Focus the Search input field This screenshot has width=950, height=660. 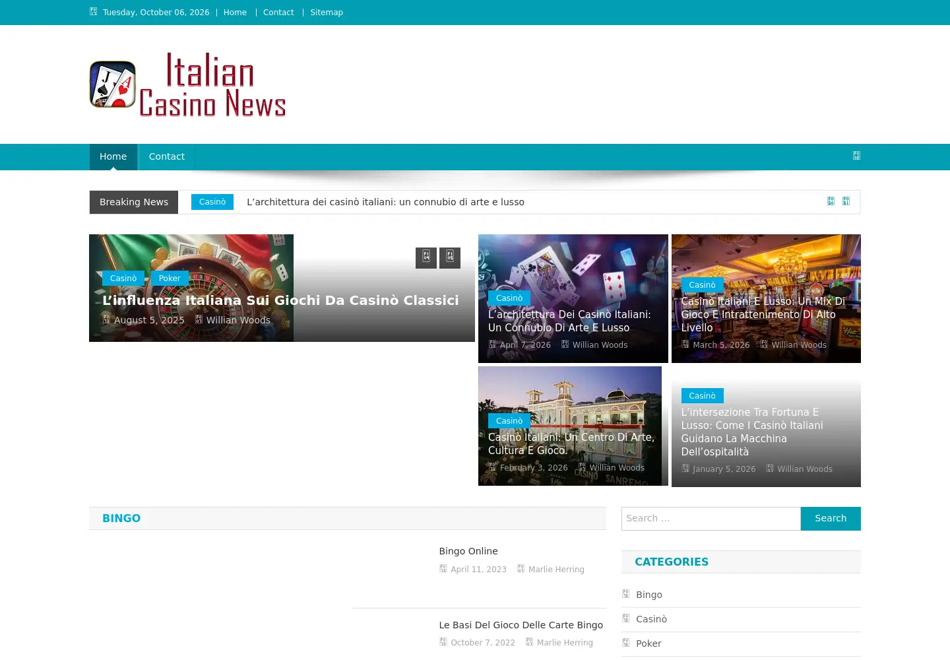[x=711, y=519]
